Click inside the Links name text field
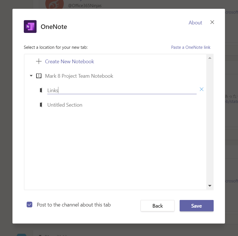The height and width of the screenshot is (236, 238). 122,90
